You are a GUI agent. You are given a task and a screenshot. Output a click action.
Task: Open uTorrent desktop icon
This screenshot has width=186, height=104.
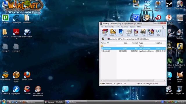pos(5,19)
